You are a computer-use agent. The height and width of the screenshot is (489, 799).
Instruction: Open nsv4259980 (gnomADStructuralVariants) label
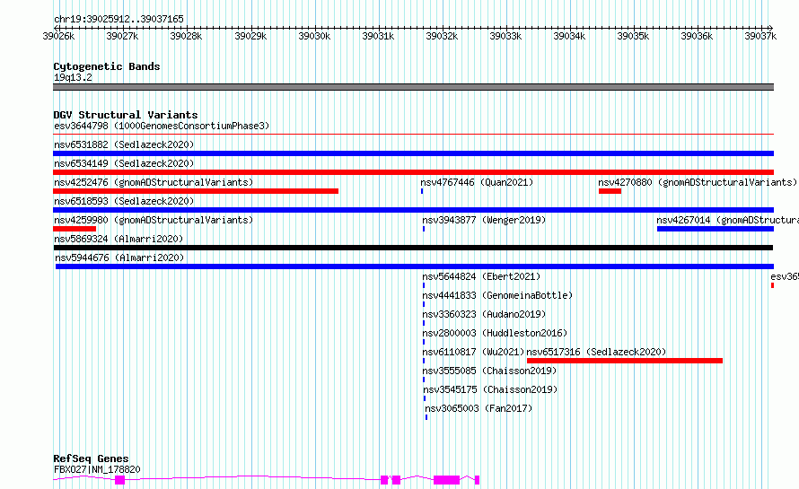tap(154, 220)
